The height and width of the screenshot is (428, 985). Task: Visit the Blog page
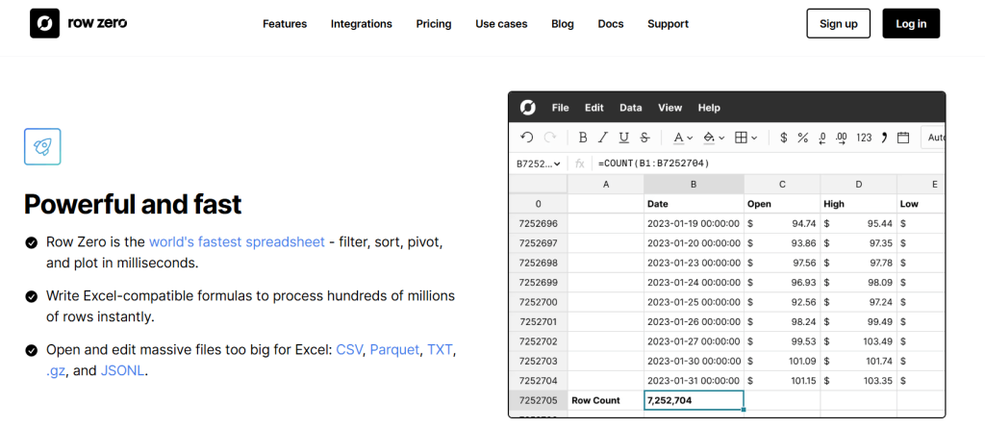(562, 24)
